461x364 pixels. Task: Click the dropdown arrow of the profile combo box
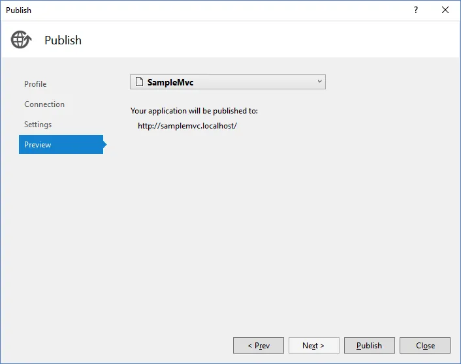[x=319, y=82]
